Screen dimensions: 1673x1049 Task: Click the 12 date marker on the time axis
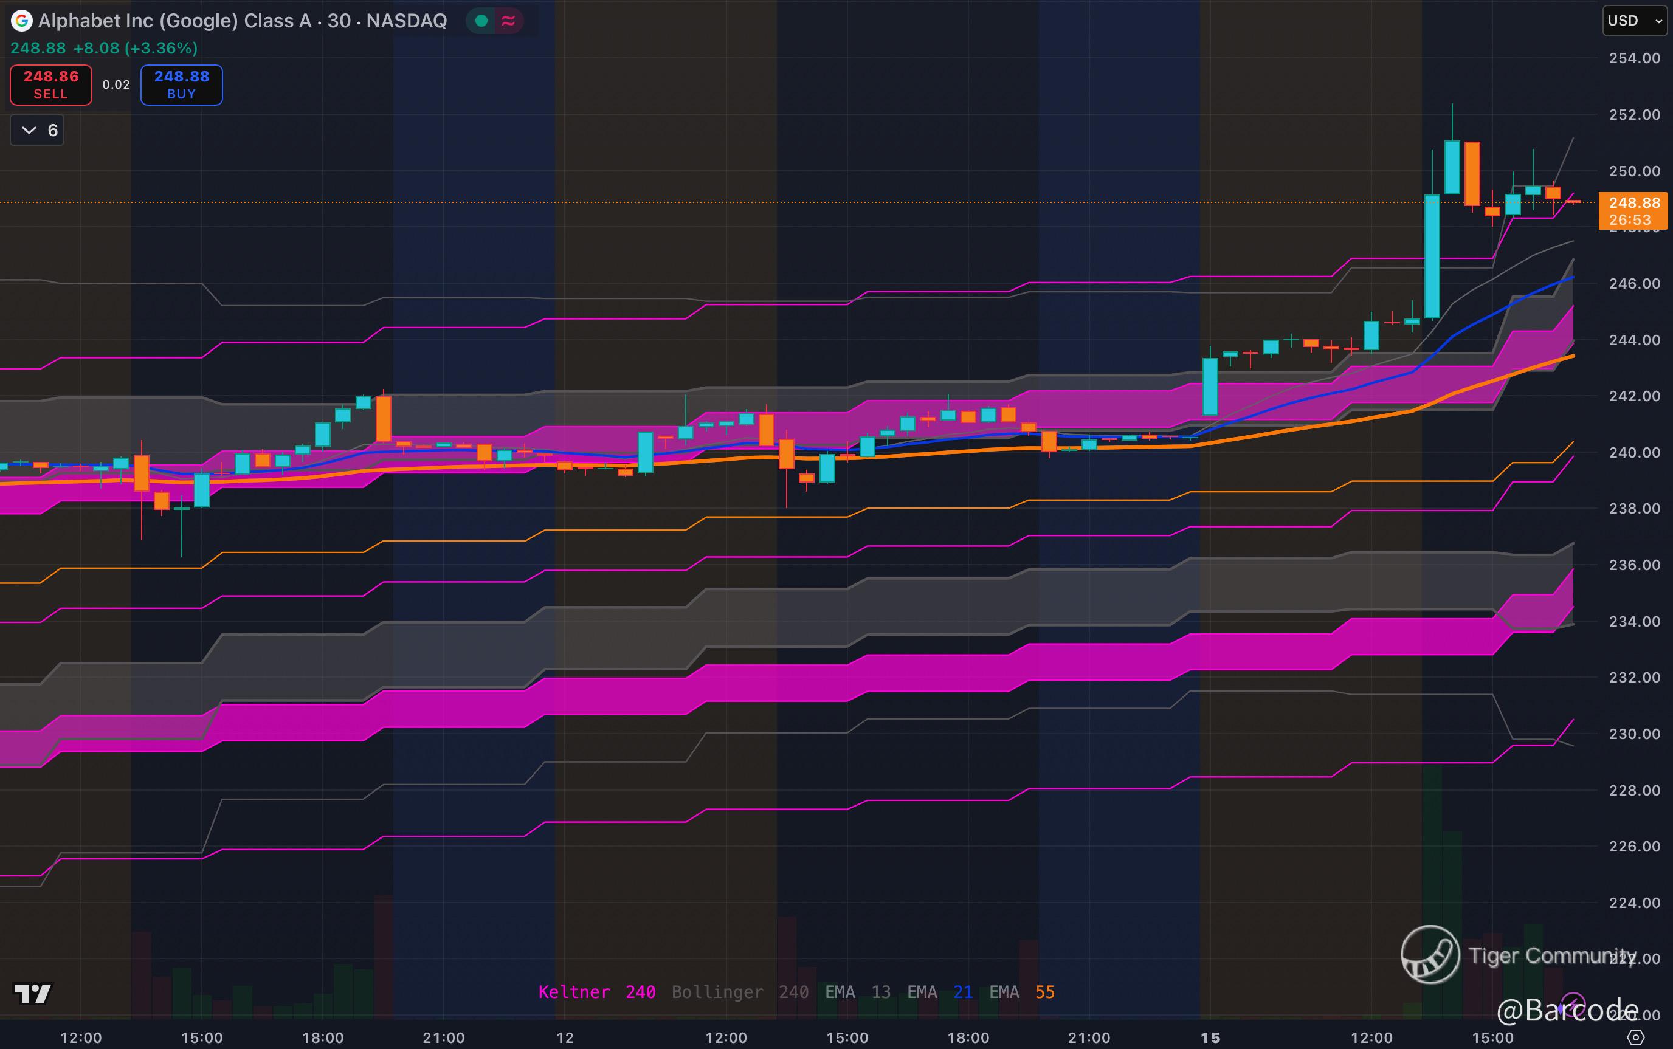click(x=565, y=1038)
